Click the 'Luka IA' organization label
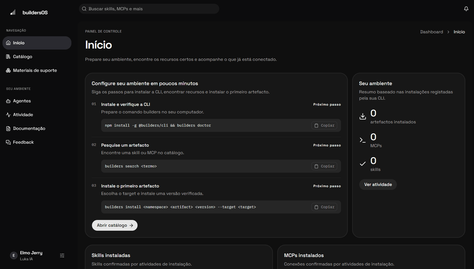This screenshot has width=474, height=269. (x=26, y=259)
